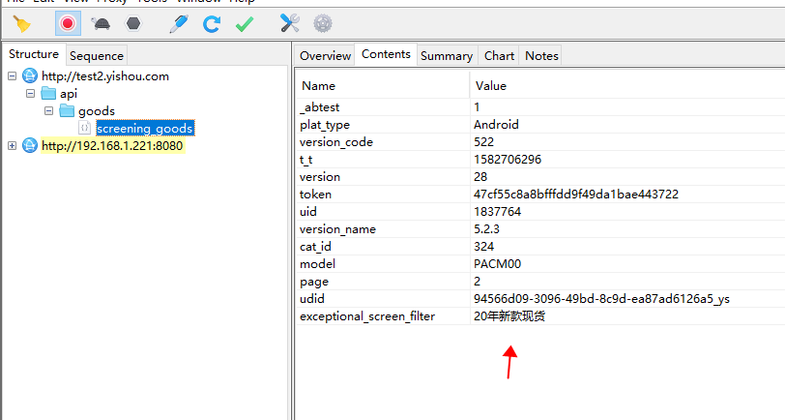The width and height of the screenshot is (785, 420).
Task: Select the http://192.168.1.221:8080 tree entry
Action: tap(112, 146)
